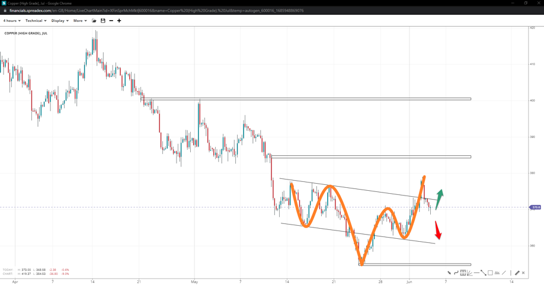The height and width of the screenshot is (285, 544).
Task: Choose the Fibonacci retracement grid tool
Action: tap(463, 273)
